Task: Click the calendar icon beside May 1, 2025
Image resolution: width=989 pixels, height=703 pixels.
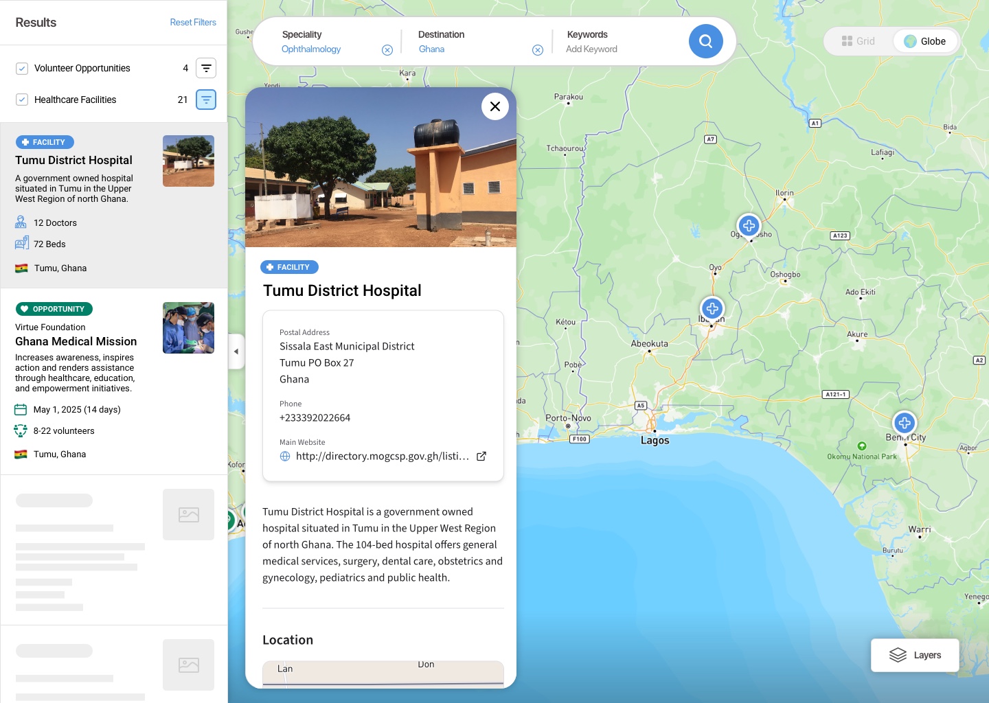Action: coord(21,410)
